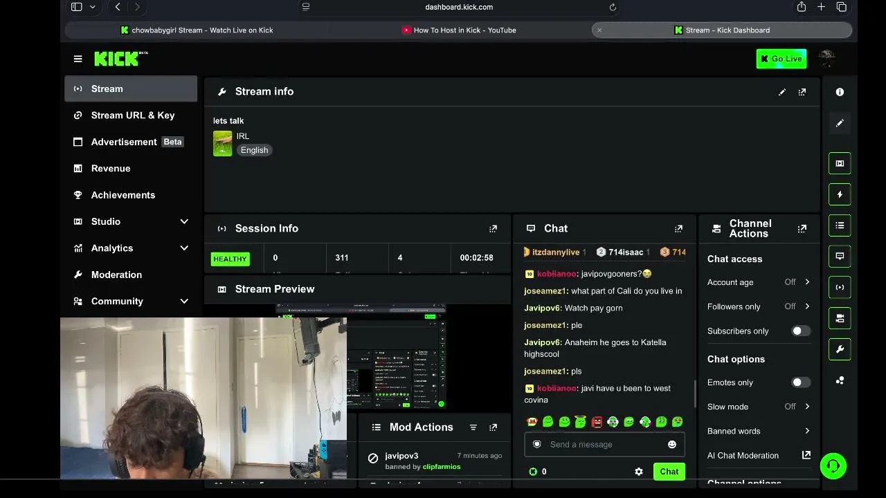Click the HEALTHY status badge

click(x=230, y=259)
